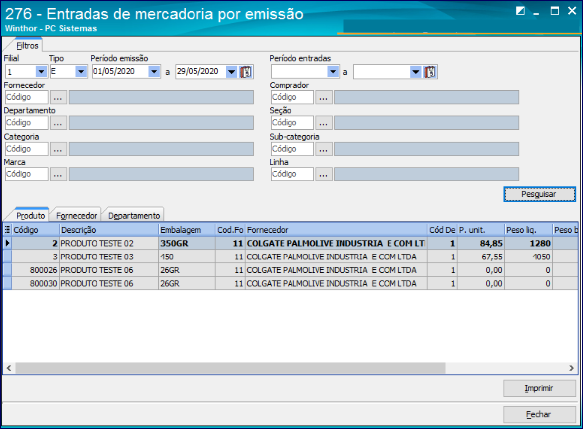Open Comprador lookup ellipsis button

click(x=324, y=97)
